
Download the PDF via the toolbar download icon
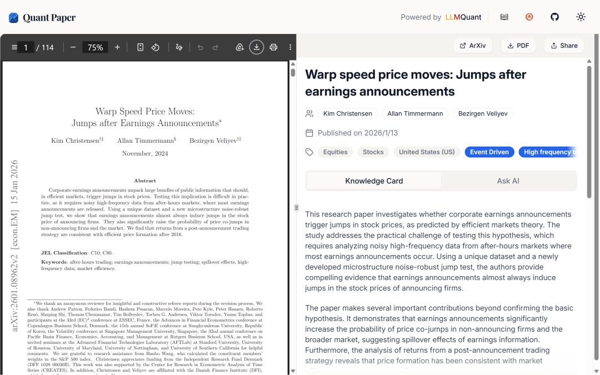(256, 47)
